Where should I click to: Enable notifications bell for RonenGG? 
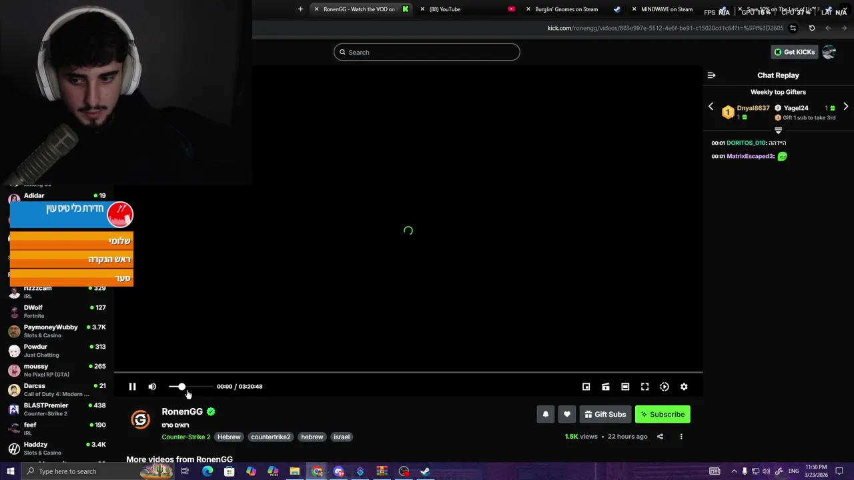click(x=546, y=414)
